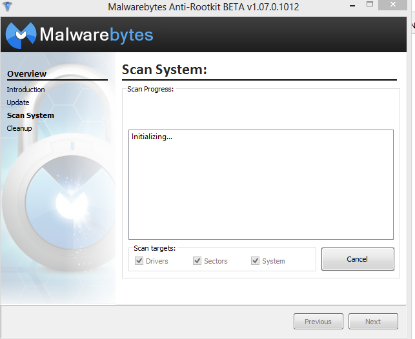Click the Overview heading in the sidebar
The height and width of the screenshot is (339, 415).
tap(26, 73)
